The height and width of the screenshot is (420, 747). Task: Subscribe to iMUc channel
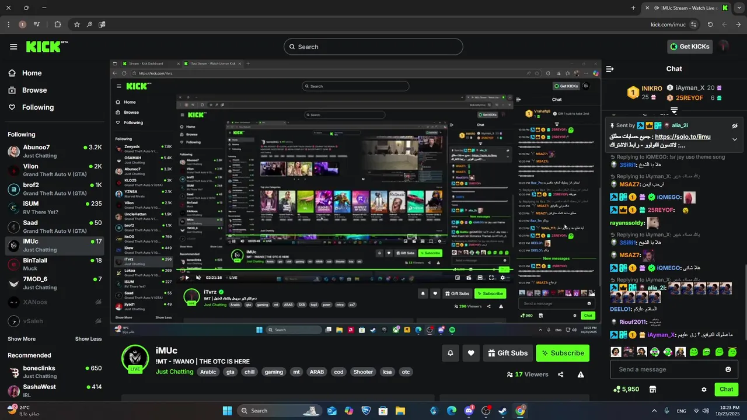point(563,353)
